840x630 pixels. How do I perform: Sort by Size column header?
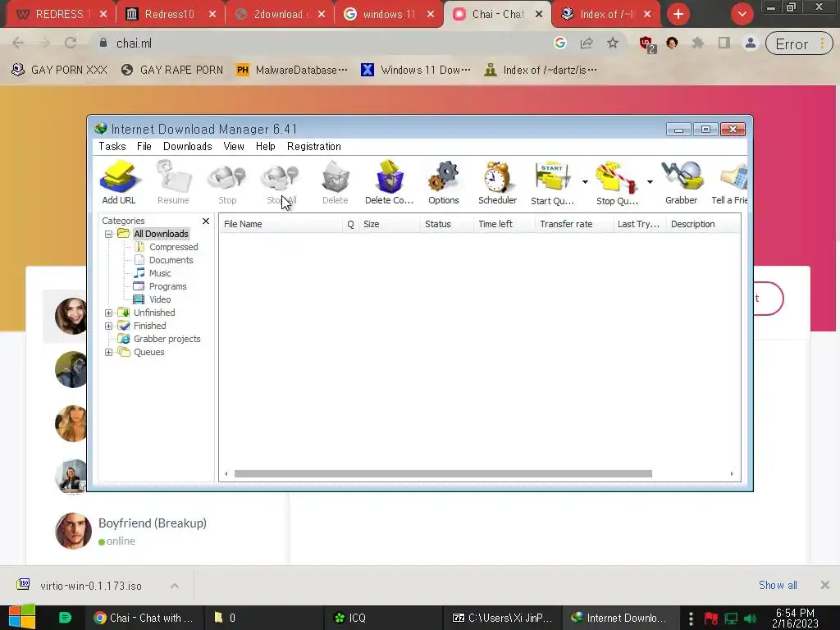[x=390, y=224]
